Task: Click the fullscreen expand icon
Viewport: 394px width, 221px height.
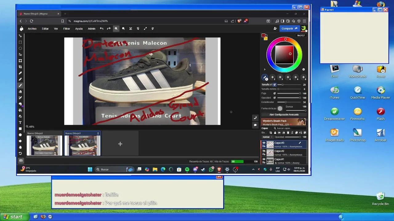Action: point(145,29)
